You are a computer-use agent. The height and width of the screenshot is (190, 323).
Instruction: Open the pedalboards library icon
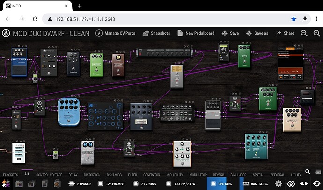(19, 183)
